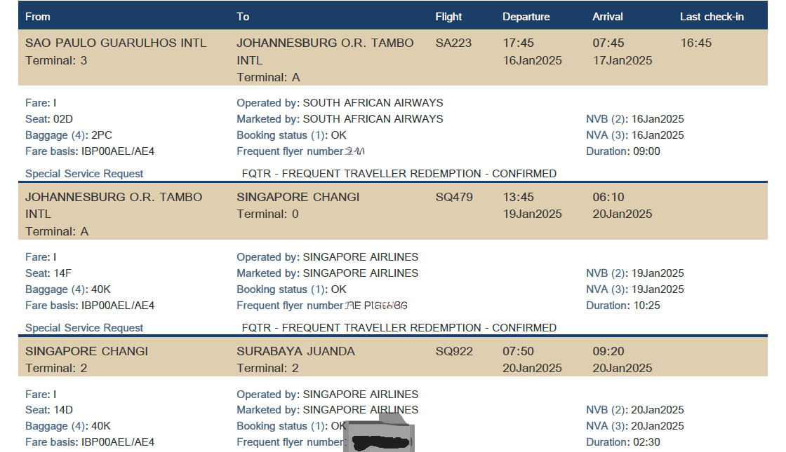Viewport: 786px width, 452px height.
Task: Click the 02:30 duration value
Action: (x=645, y=442)
